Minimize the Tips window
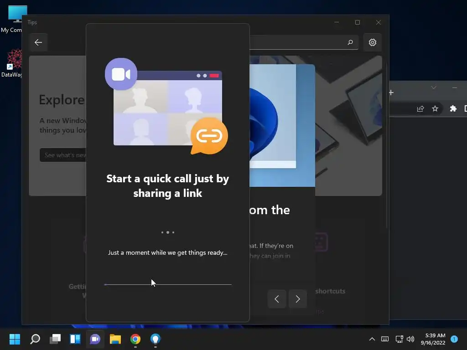Viewport: 467px width, 350px height. click(x=337, y=22)
